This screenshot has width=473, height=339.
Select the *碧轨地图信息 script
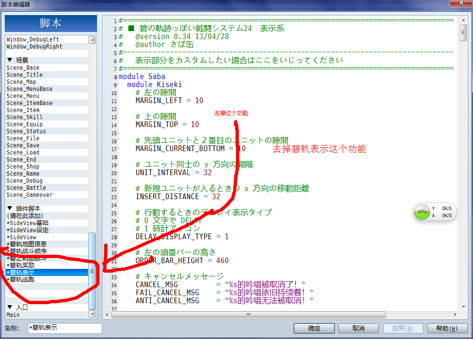click(47, 244)
